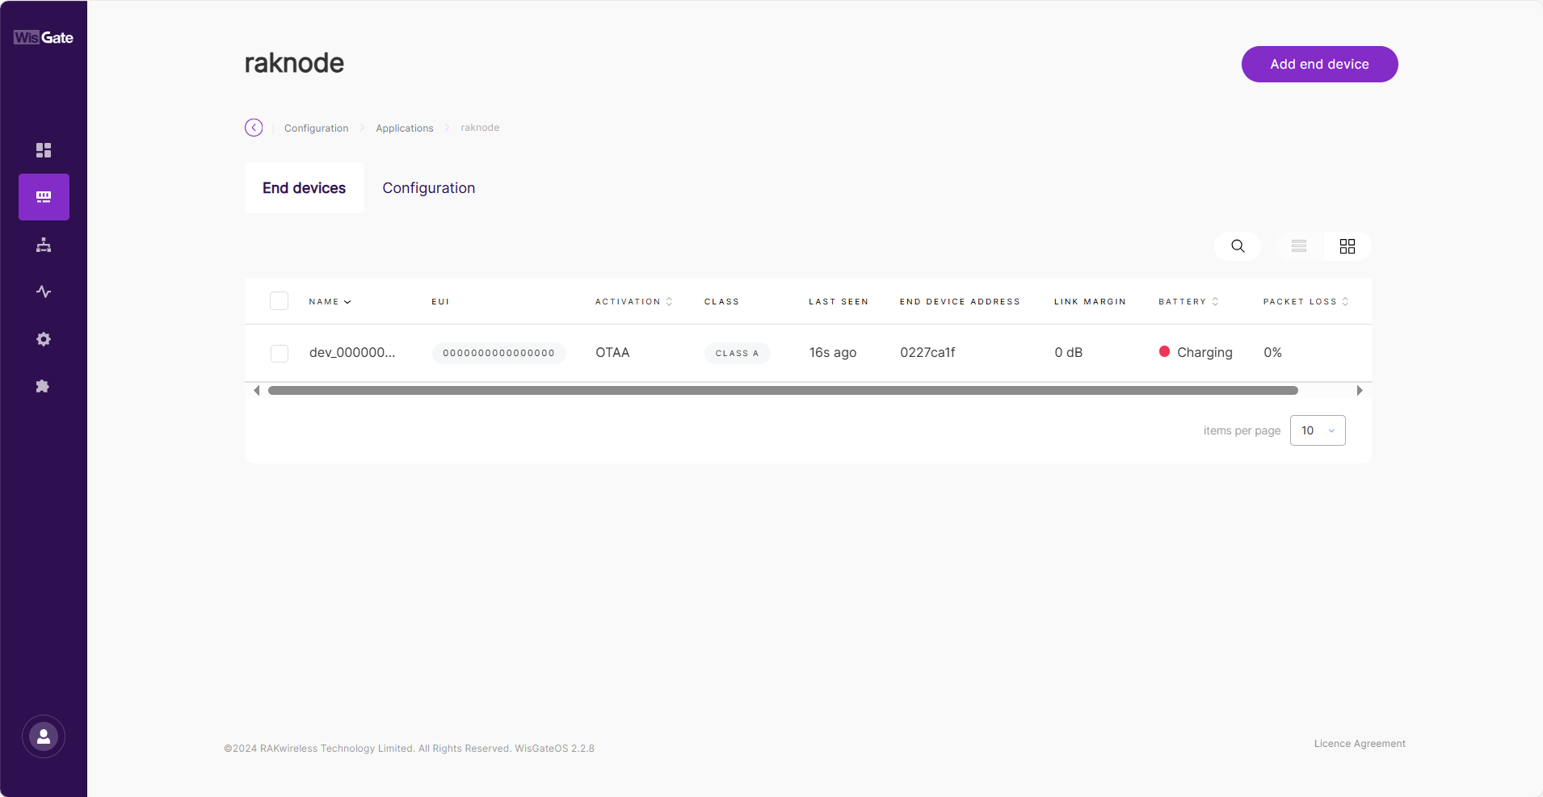Click the 0 dB link margin value
The width and height of the screenshot is (1543, 797).
[1068, 352]
